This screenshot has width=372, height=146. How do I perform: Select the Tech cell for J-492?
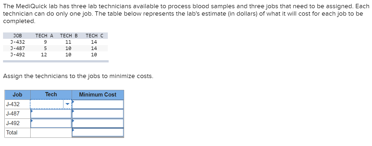pyautogui.click(x=51, y=123)
